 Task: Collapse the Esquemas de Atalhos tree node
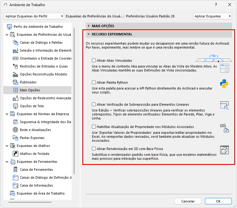coord(7,146)
